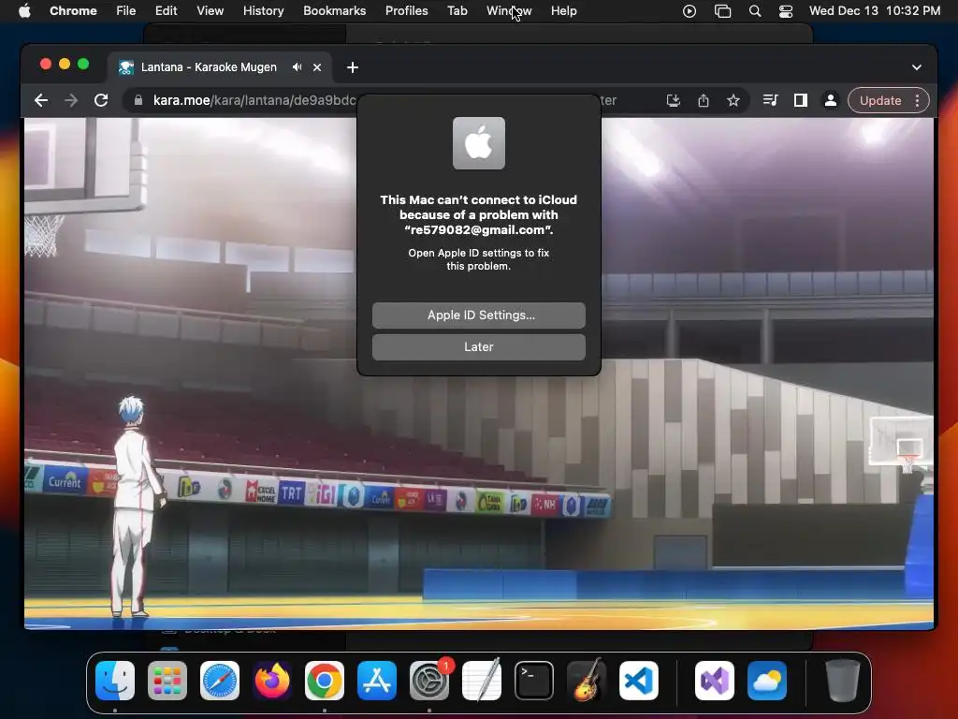Image resolution: width=958 pixels, height=719 pixels.
Task: Close the Lantana - Karaoke Mugen tab
Action: click(x=317, y=67)
